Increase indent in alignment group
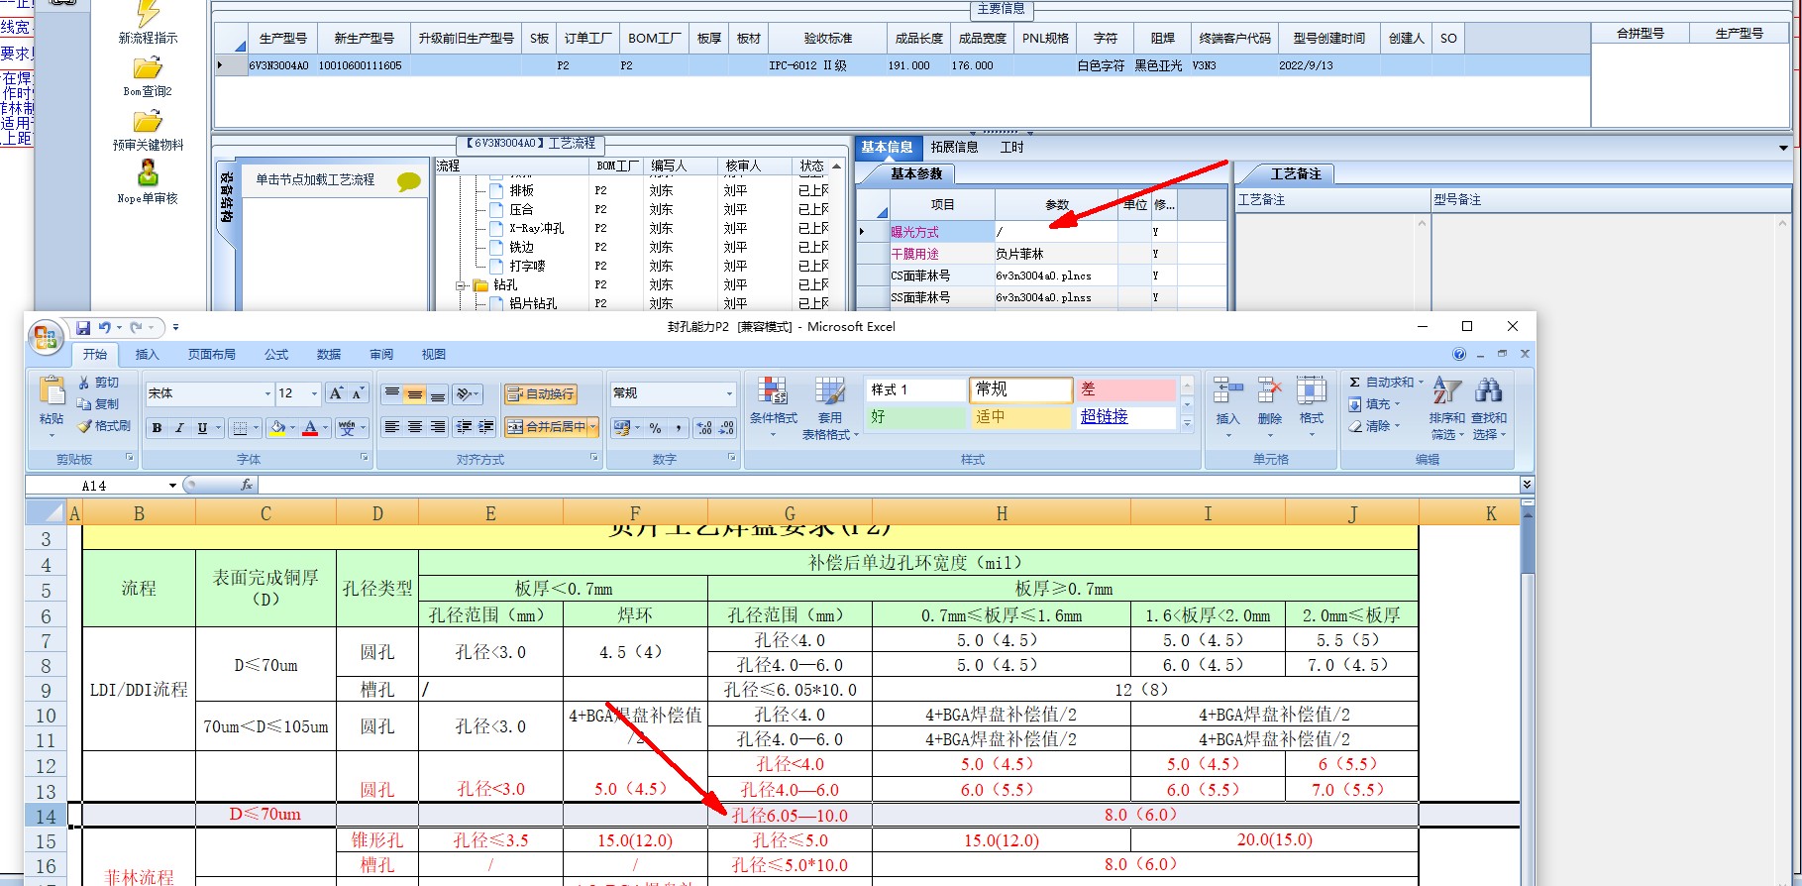 (x=486, y=427)
